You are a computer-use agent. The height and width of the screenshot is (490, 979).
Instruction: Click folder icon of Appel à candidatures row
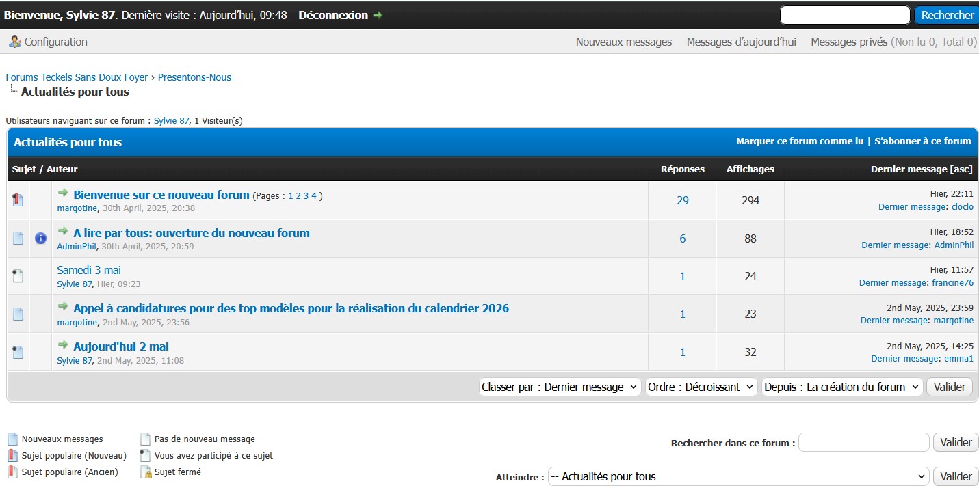pos(18,314)
